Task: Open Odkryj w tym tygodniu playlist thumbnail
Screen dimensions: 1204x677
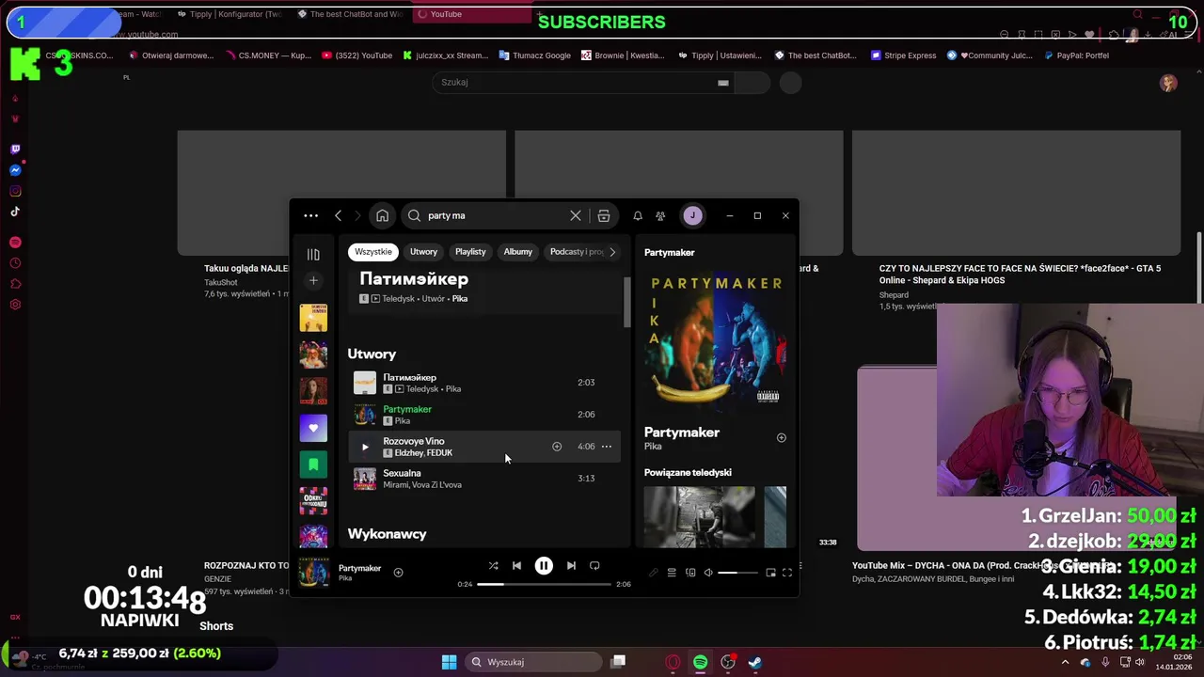Action: click(x=313, y=500)
